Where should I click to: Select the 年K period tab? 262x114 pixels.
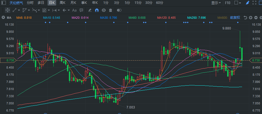[95, 3]
